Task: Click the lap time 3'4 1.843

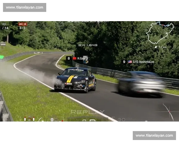Action: (x=88, y=45)
